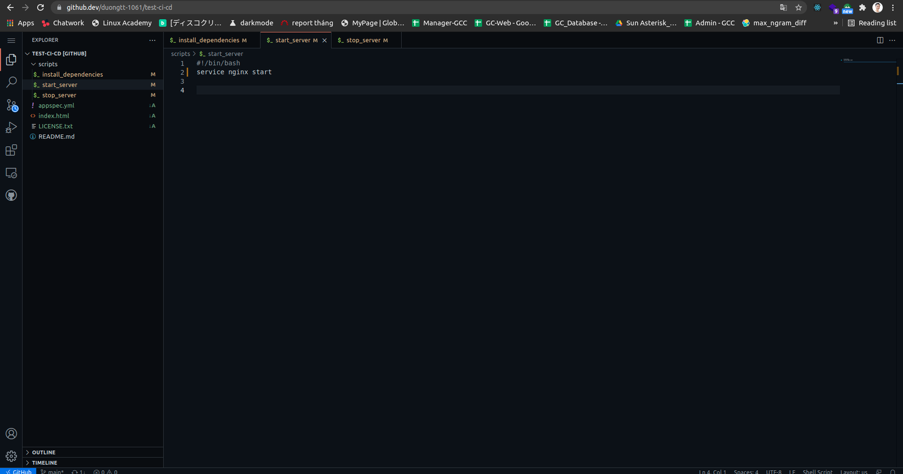This screenshot has height=474, width=903.
Task: Change end of line sequence LF
Action: [792, 471]
